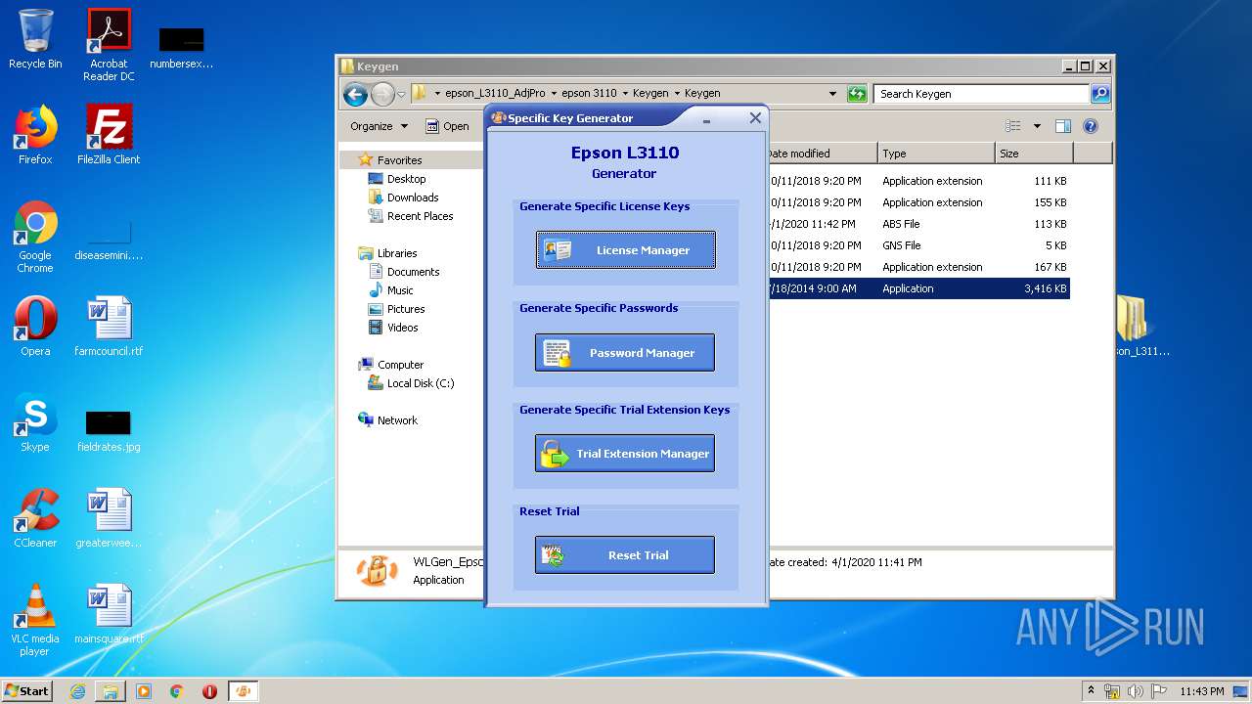Sort by Size column header

tap(1034, 154)
